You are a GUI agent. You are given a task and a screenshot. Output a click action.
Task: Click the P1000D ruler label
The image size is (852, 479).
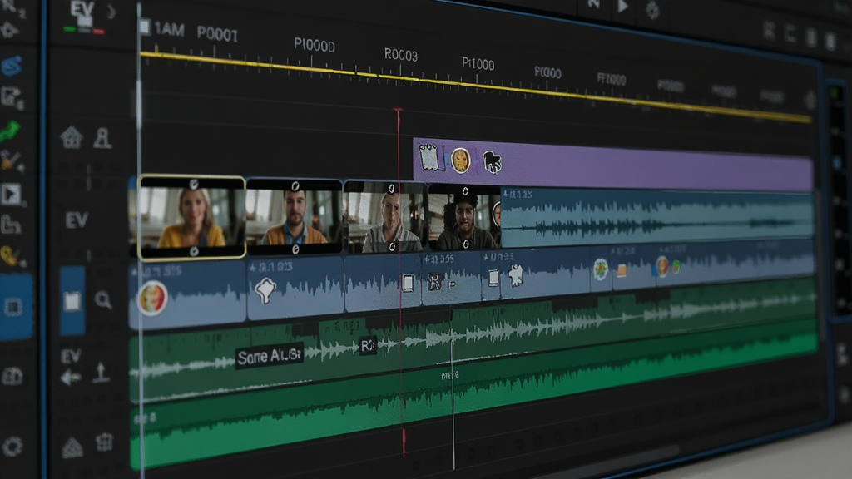tap(315, 45)
